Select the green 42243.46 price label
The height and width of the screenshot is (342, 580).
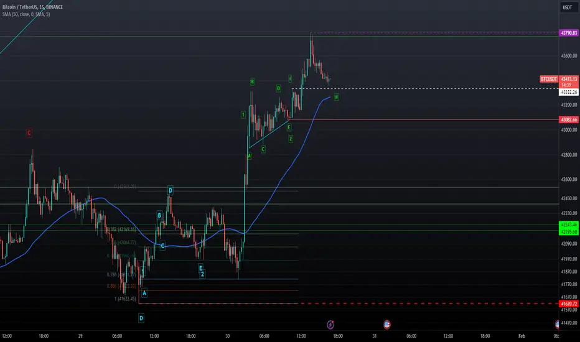[x=569, y=224]
